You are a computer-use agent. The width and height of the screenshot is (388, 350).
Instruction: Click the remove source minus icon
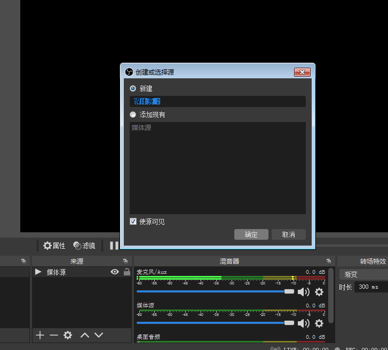click(53, 335)
